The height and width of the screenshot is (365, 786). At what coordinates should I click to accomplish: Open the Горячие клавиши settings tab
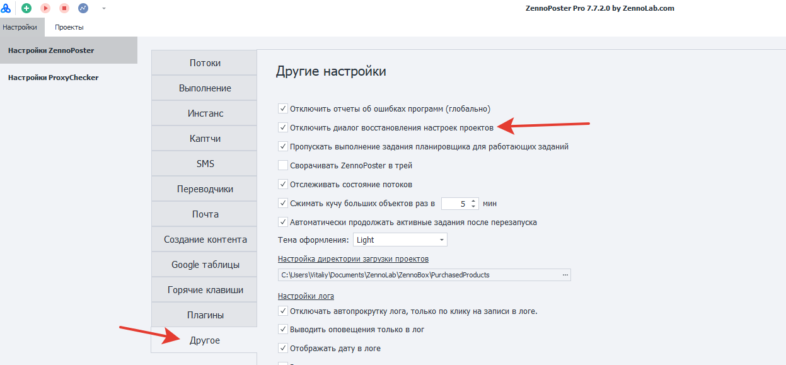(x=204, y=290)
